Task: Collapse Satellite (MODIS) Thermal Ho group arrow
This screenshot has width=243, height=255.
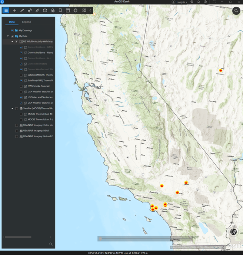Action: [x=12, y=108]
